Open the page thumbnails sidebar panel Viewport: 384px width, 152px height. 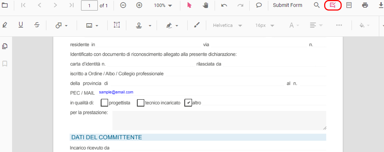tap(5, 46)
